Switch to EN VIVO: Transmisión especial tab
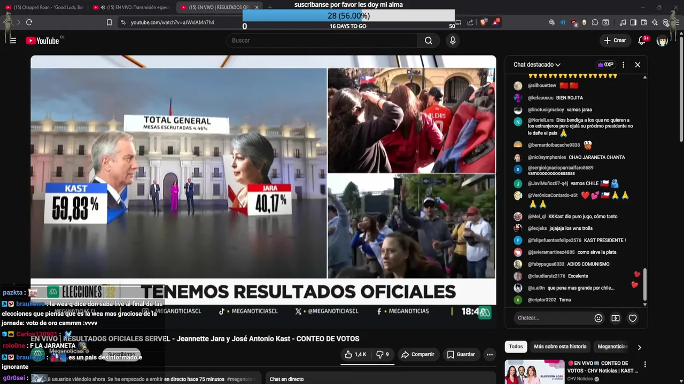Viewport: 684px width, 384px height. point(132,7)
